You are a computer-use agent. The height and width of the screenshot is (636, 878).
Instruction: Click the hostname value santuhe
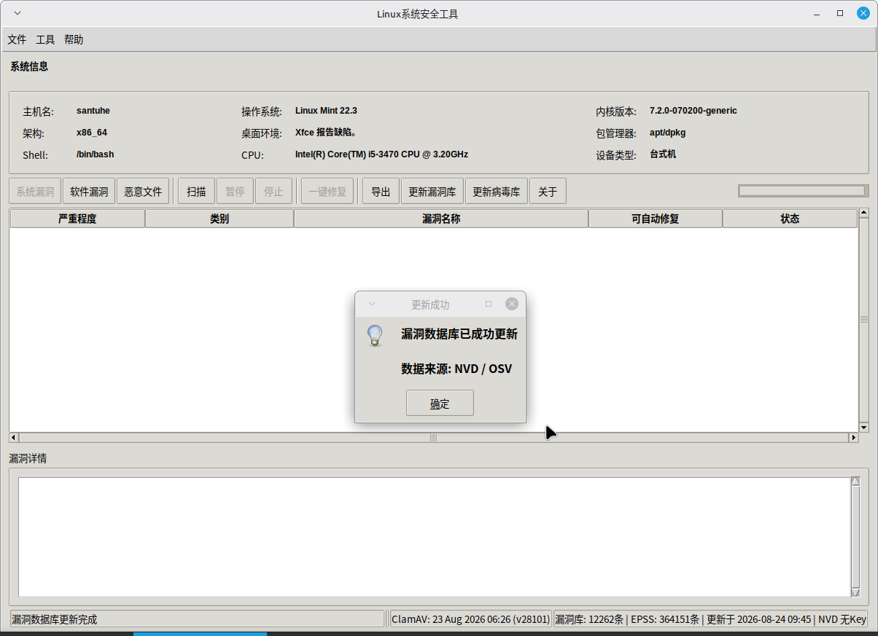pyautogui.click(x=93, y=111)
